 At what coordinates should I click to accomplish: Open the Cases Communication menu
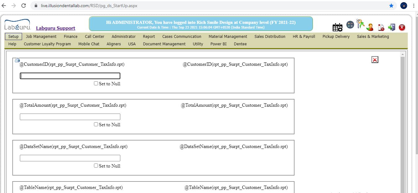[x=182, y=36]
